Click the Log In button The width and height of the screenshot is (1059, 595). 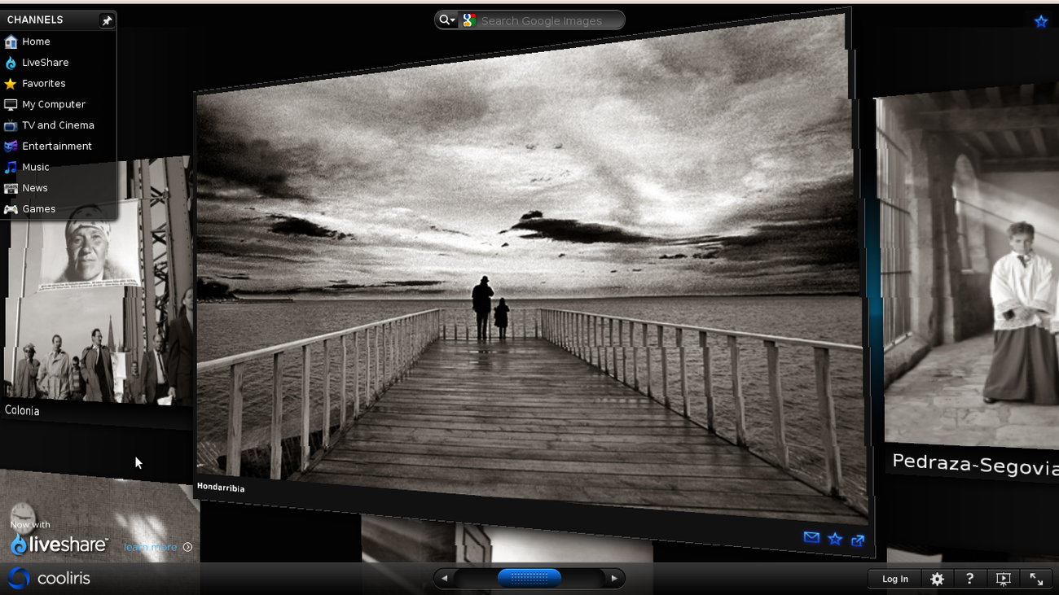[894, 579]
